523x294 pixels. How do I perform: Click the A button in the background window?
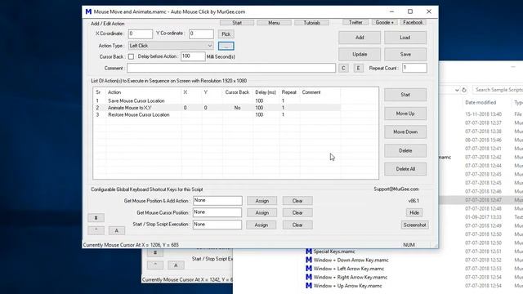[176, 265]
